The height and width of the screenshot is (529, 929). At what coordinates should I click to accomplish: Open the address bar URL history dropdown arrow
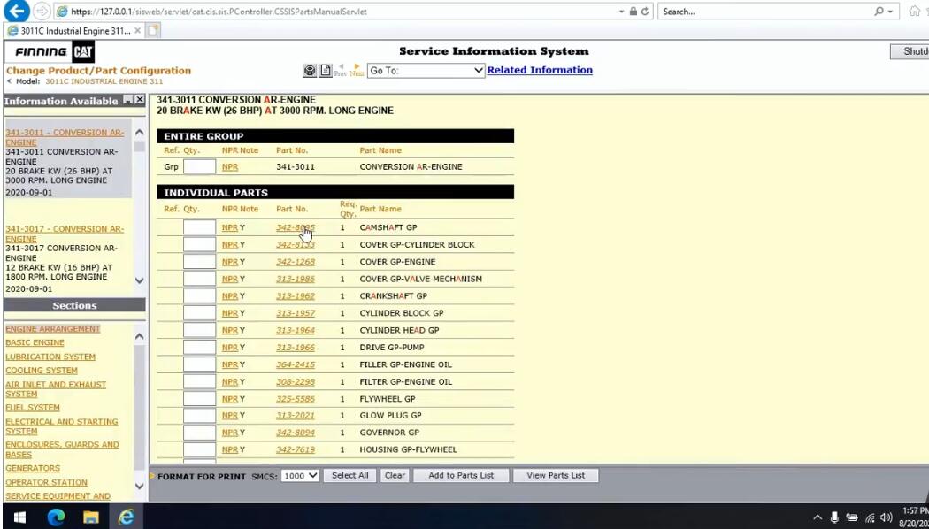(x=621, y=11)
